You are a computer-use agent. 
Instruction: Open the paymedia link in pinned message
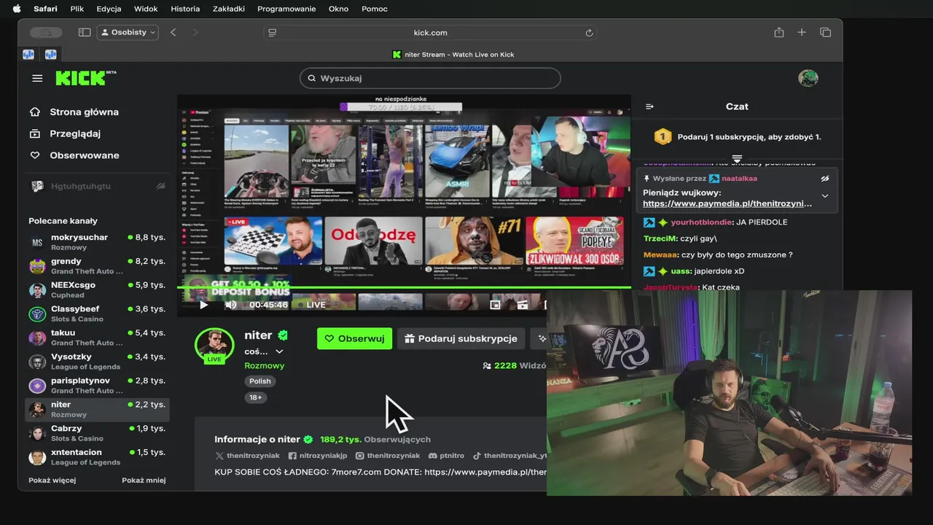click(x=727, y=203)
